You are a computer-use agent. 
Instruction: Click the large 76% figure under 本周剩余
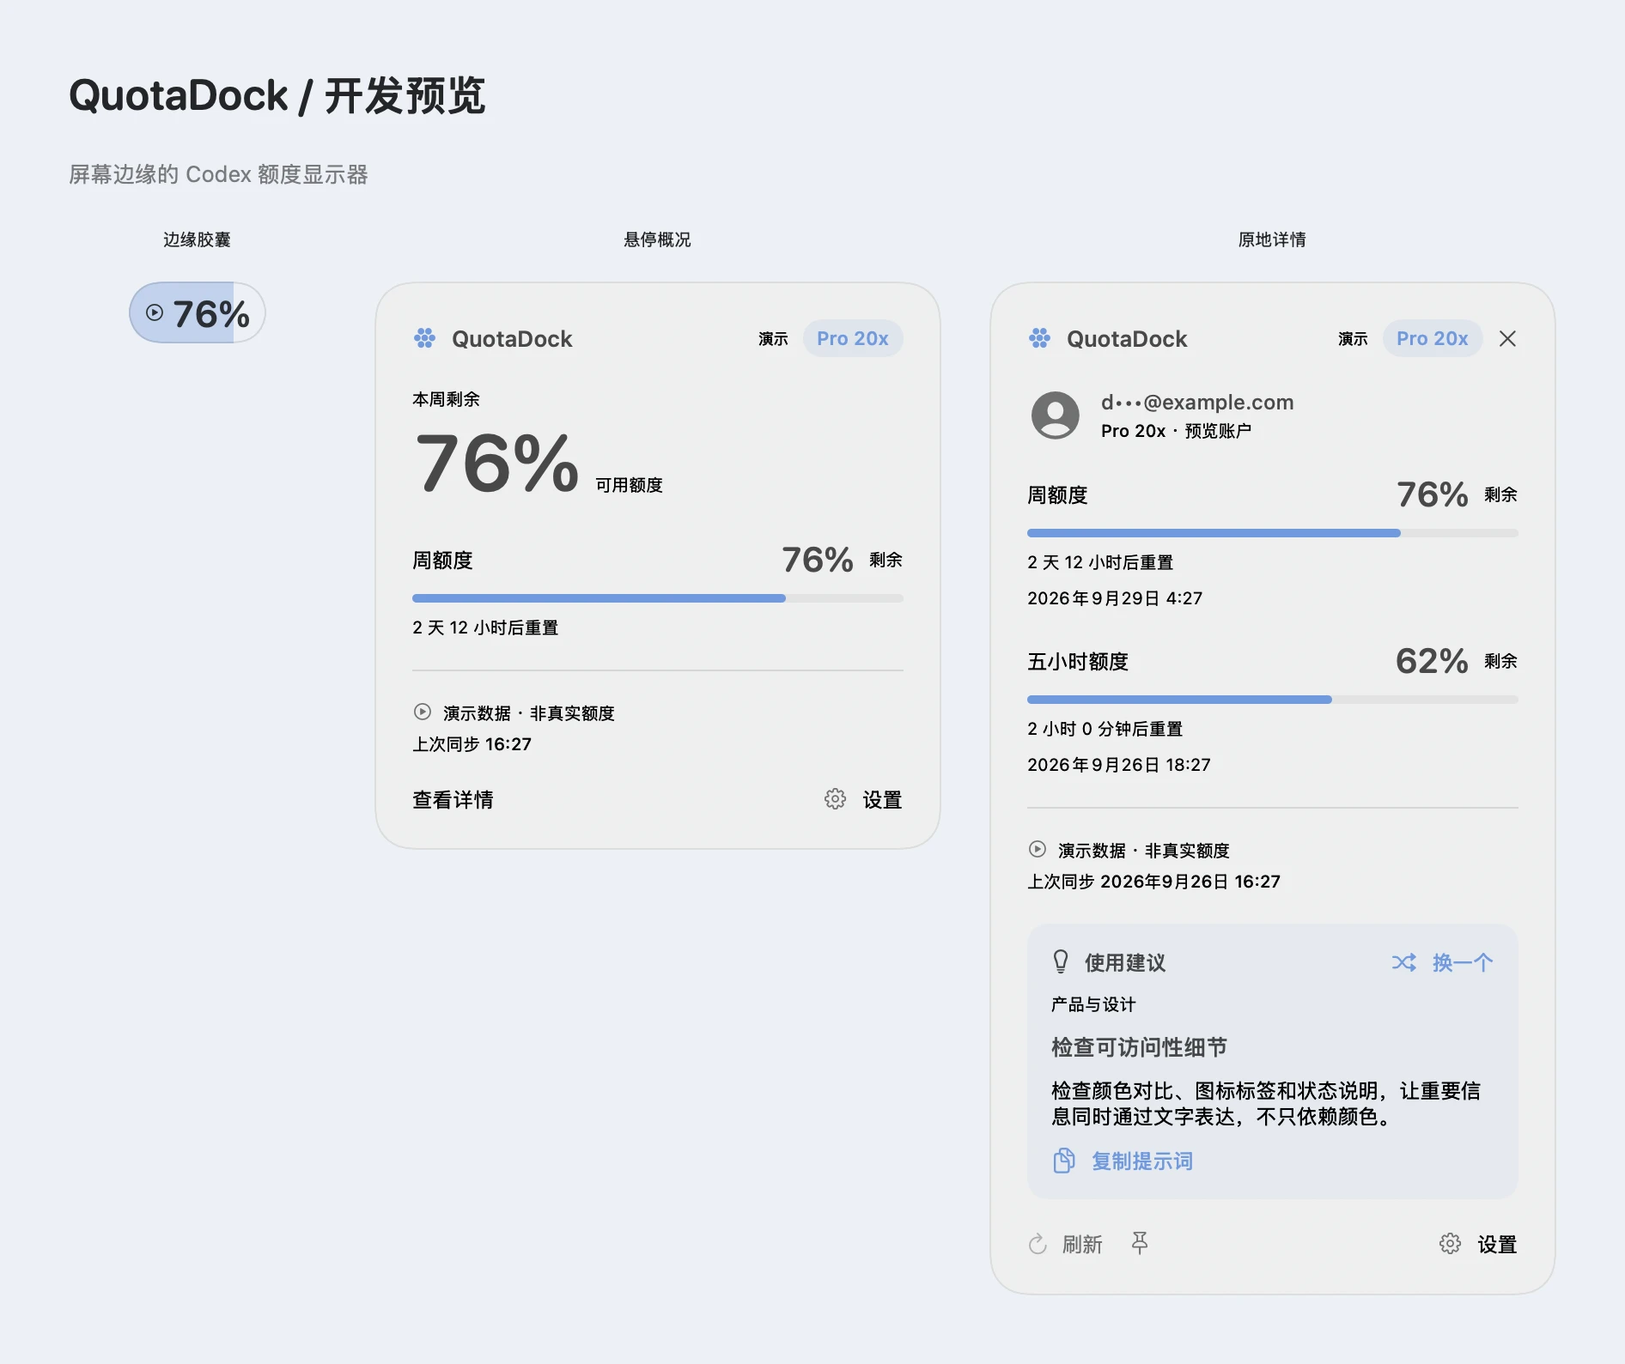click(497, 464)
